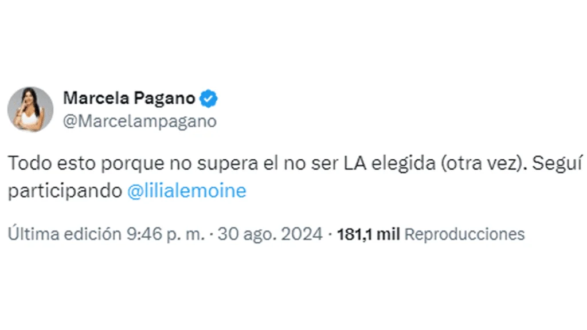Click the blue verified checkmark badge
Image resolution: width=587 pixels, height=330 pixels.
coord(209,99)
